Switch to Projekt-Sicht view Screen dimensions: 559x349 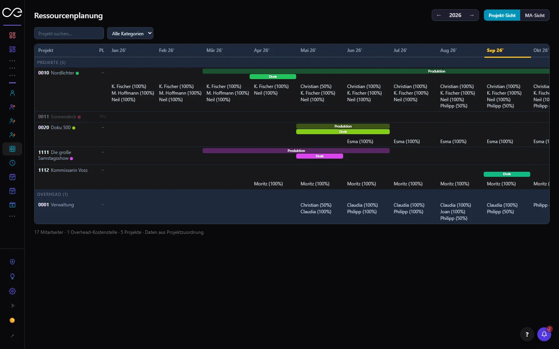coord(502,15)
